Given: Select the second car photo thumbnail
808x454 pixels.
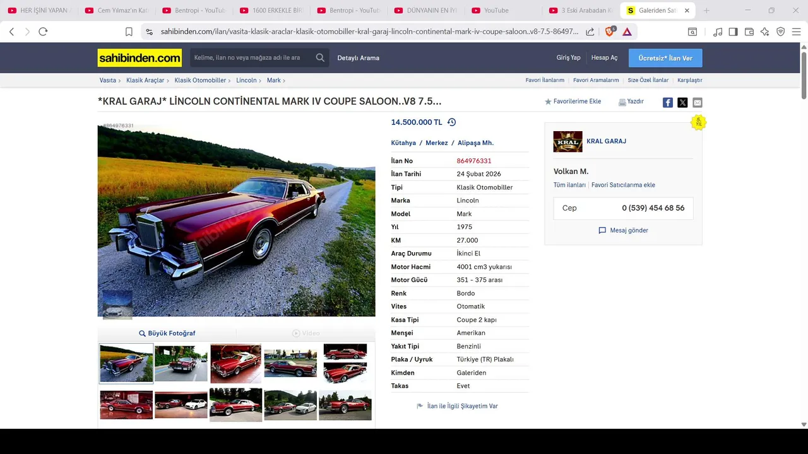Looking at the screenshot, I should point(181,363).
